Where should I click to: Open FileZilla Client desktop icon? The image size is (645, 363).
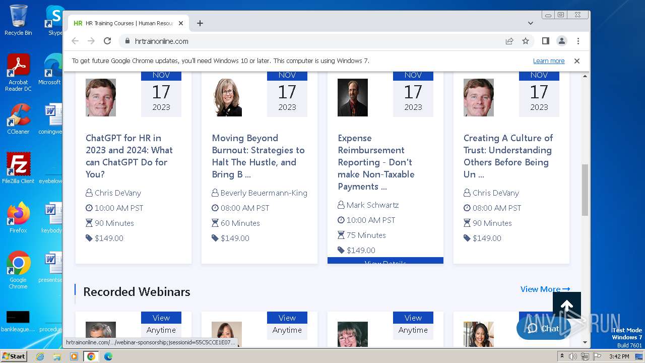18,168
